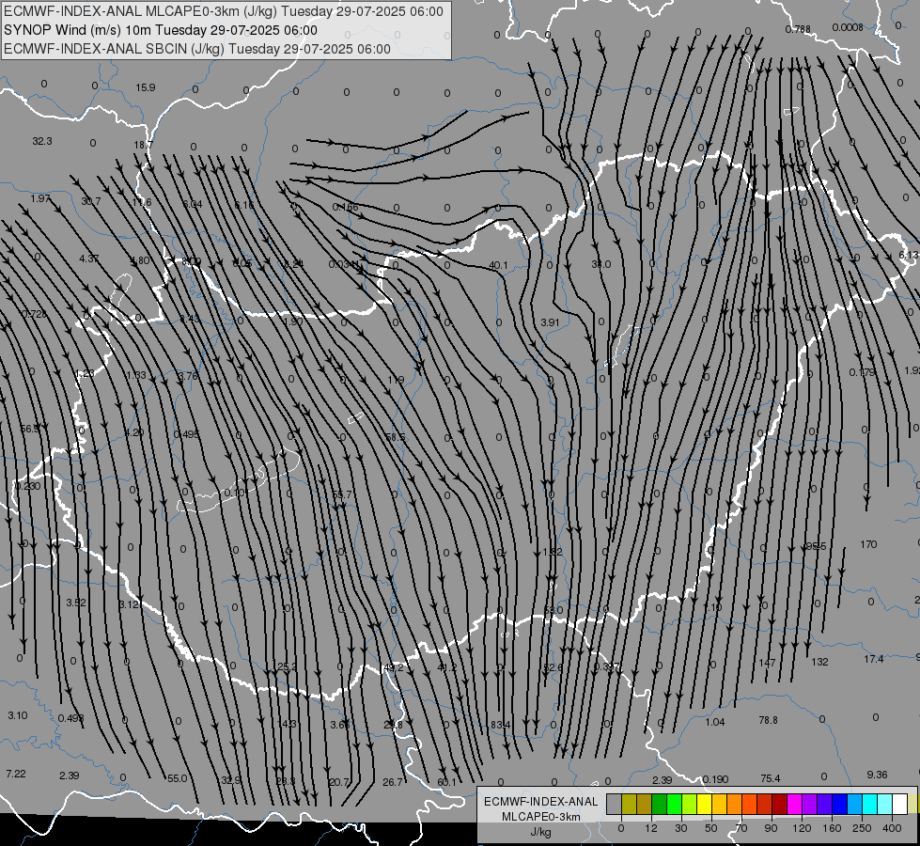Click the 55.0 map value
The image size is (920, 846).
[x=178, y=778]
